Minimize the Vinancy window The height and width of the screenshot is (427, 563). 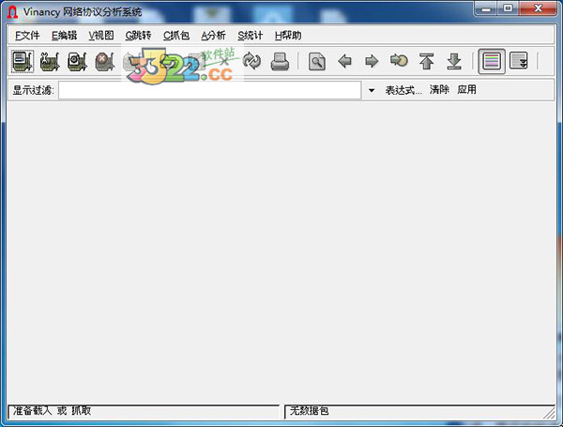pyautogui.click(x=486, y=8)
